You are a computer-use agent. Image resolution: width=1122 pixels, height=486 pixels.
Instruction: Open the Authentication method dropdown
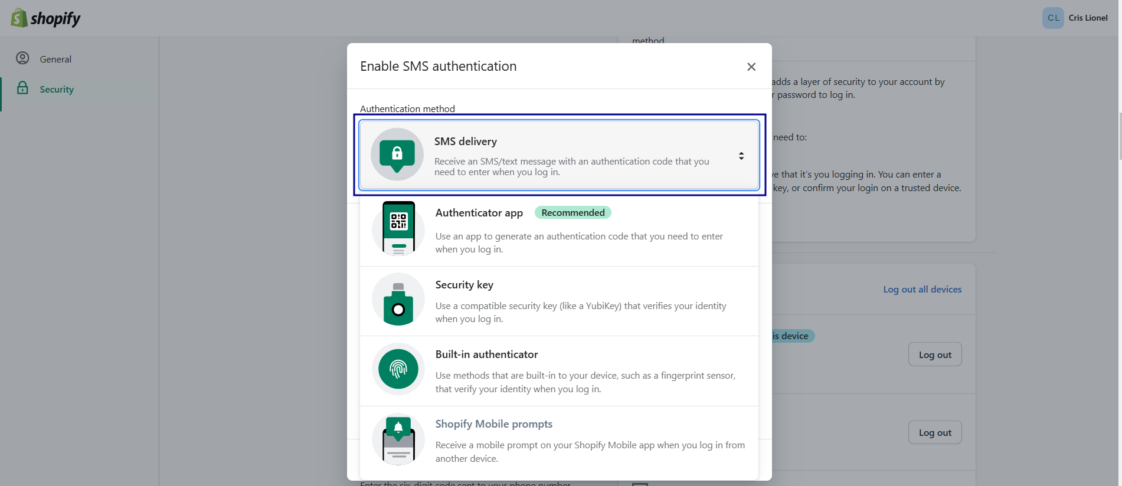click(x=559, y=155)
